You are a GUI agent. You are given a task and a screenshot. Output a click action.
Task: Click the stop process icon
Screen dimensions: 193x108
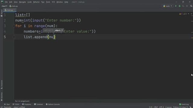tap(187, 6)
